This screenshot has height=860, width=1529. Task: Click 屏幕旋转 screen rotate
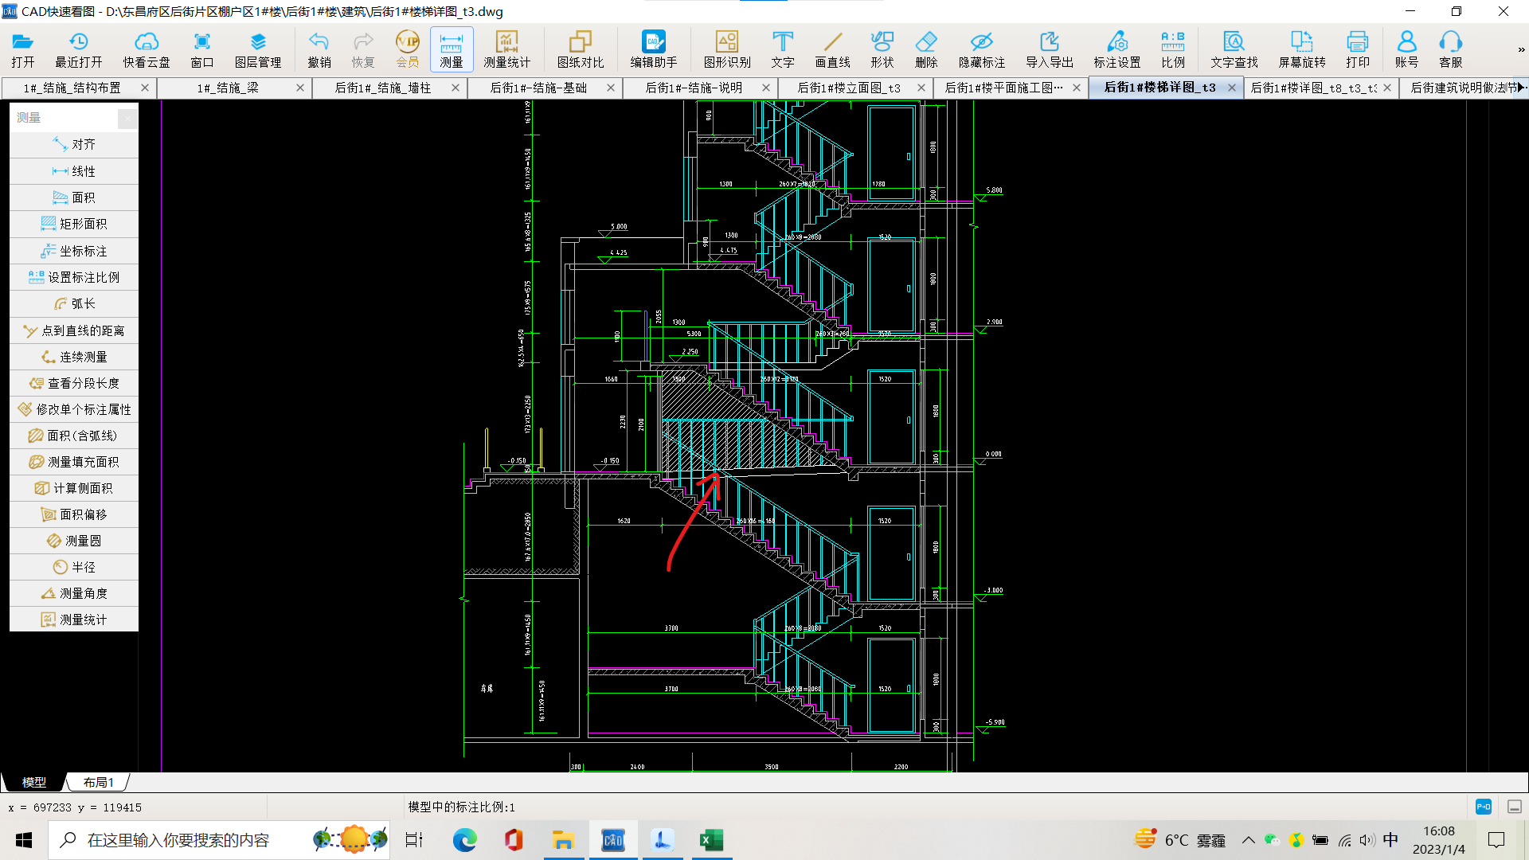click(x=1302, y=49)
